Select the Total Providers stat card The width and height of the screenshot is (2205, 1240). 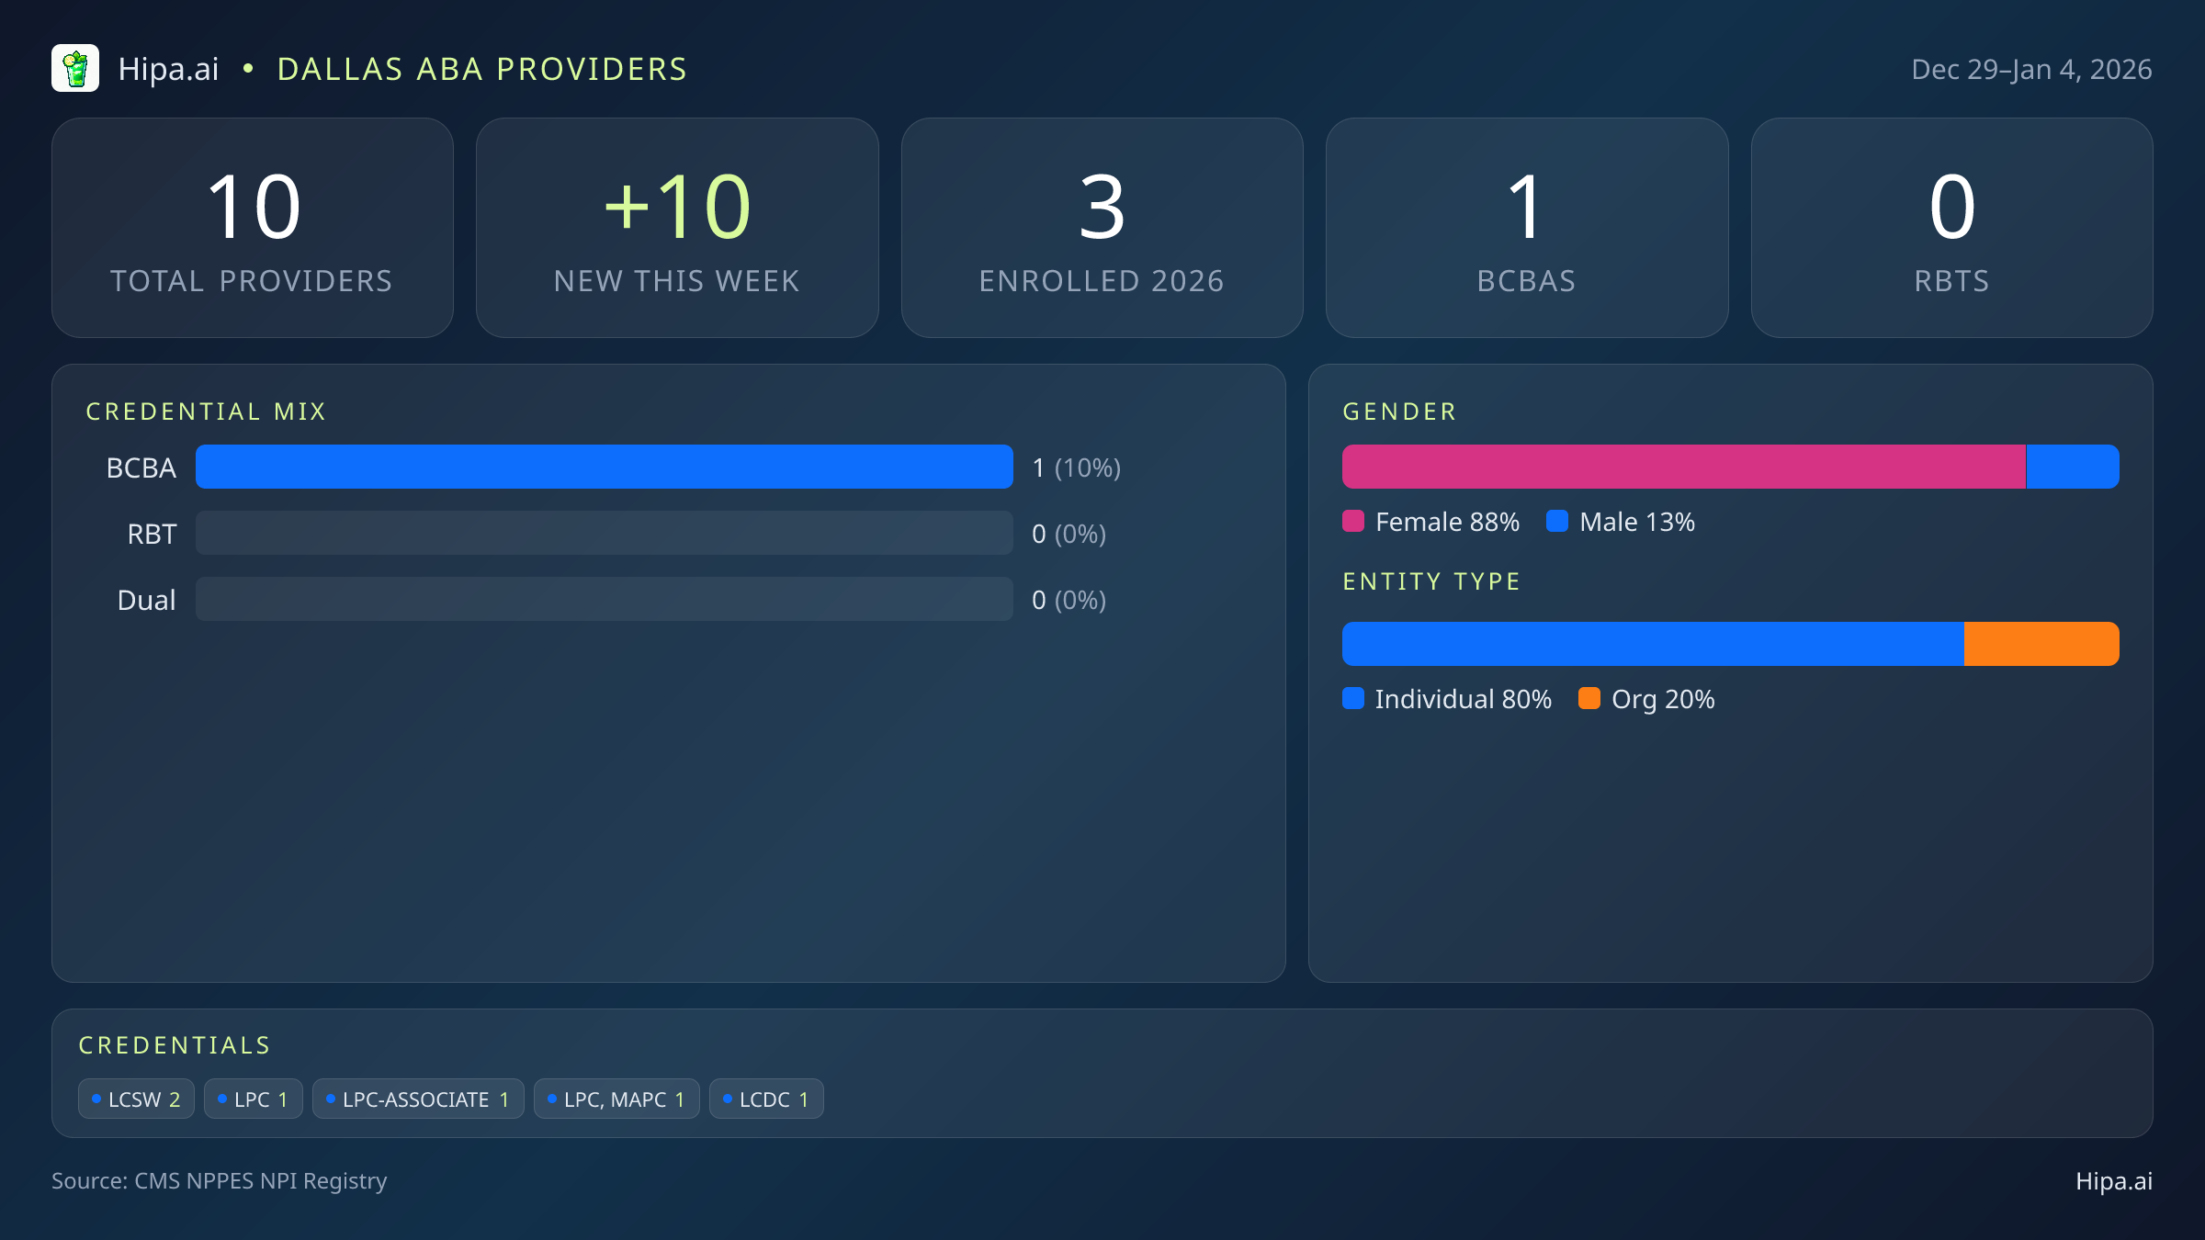click(253, 227)
